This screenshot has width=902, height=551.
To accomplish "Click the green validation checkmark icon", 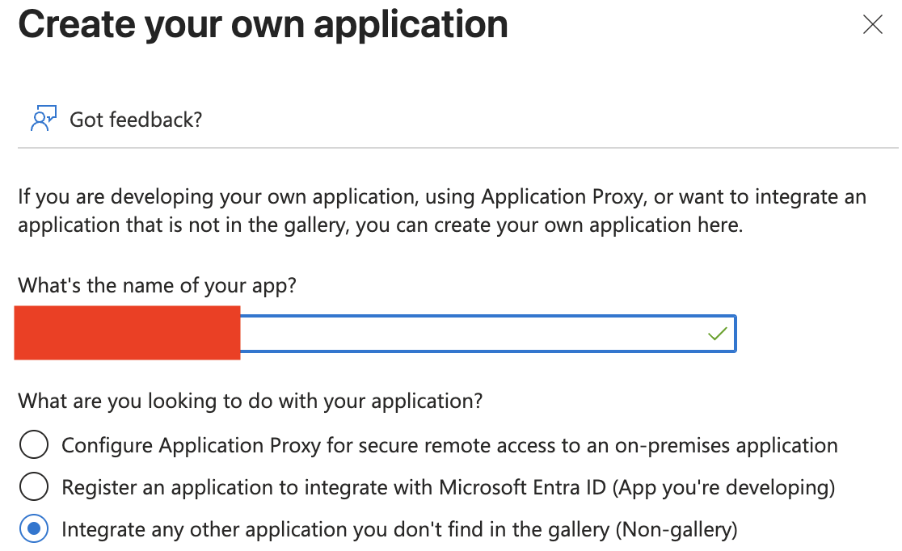I will 717,334.
